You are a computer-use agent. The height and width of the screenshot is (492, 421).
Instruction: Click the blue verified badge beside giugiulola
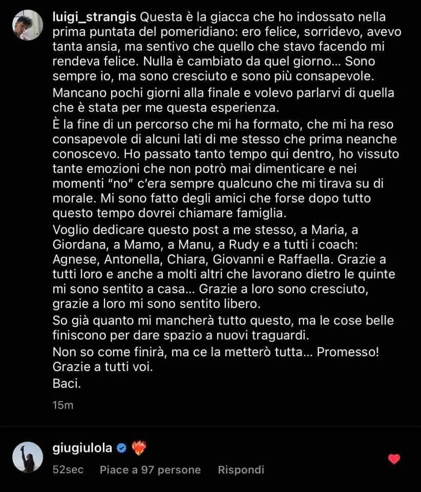click(x=121, y=448)
